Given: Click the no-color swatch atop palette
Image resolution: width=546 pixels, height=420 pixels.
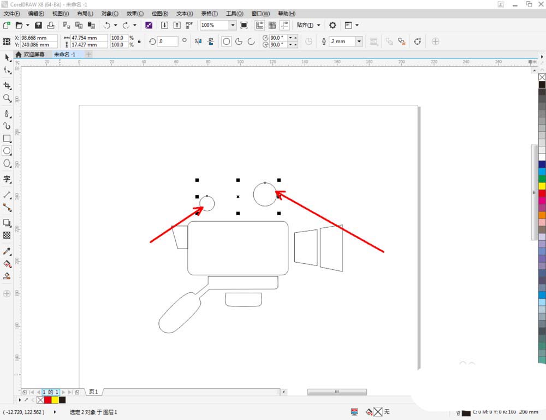Looking at the screenshot, I should [x=542, y=78].
